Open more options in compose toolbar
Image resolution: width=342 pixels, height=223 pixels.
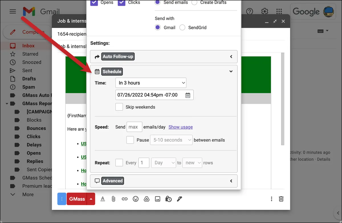click(x=272, y=199)
